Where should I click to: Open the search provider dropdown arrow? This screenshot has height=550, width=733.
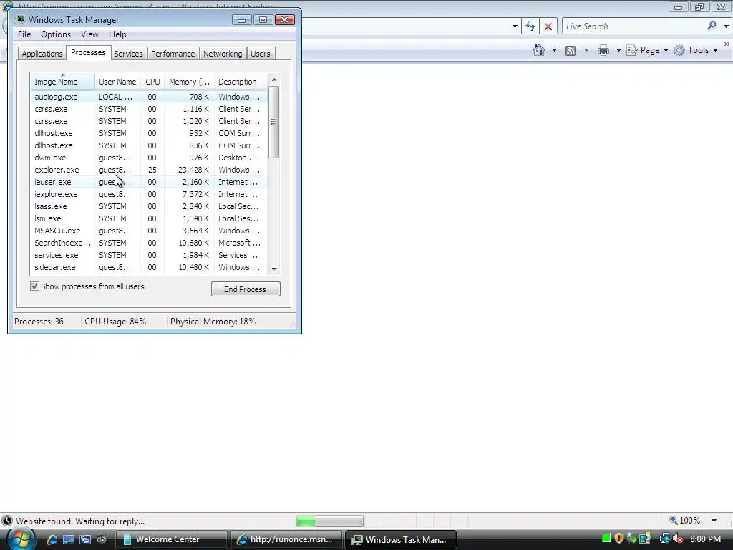(x=726, y=26)
